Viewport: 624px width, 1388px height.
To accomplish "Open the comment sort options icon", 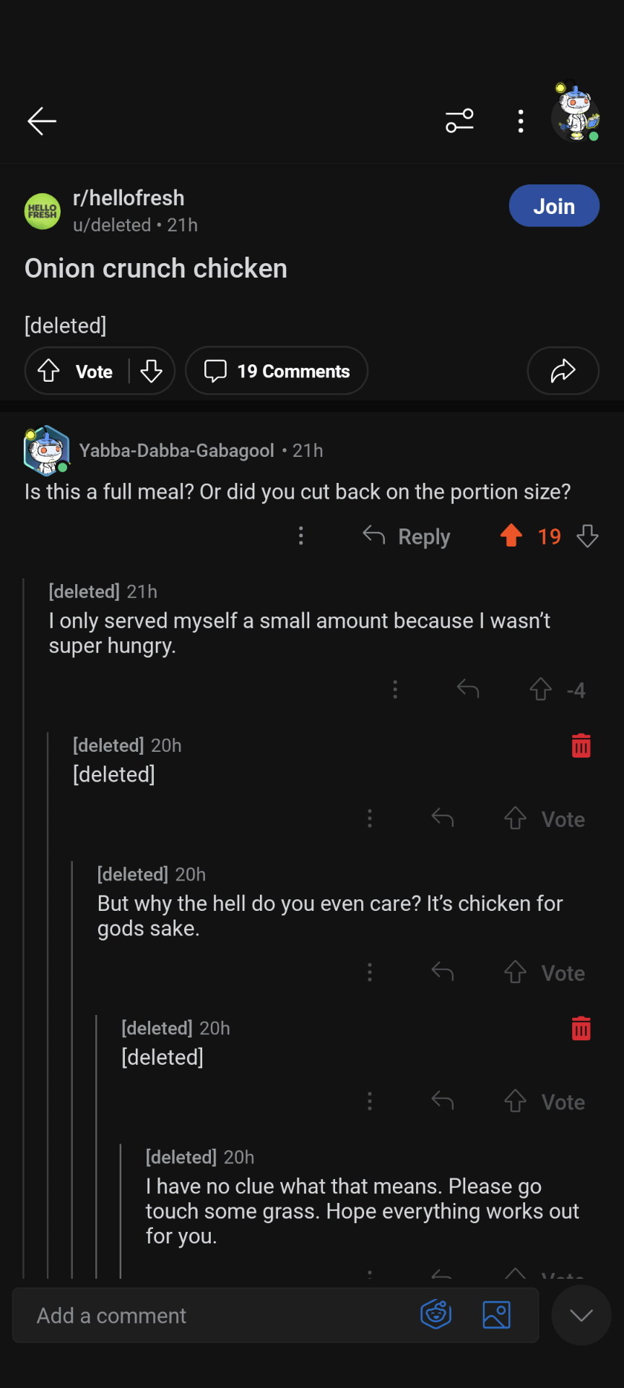I will pyautogui.click(x=459, y=121).
